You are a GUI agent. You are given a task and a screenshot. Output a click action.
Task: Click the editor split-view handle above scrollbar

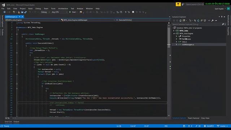pos(169,23)
